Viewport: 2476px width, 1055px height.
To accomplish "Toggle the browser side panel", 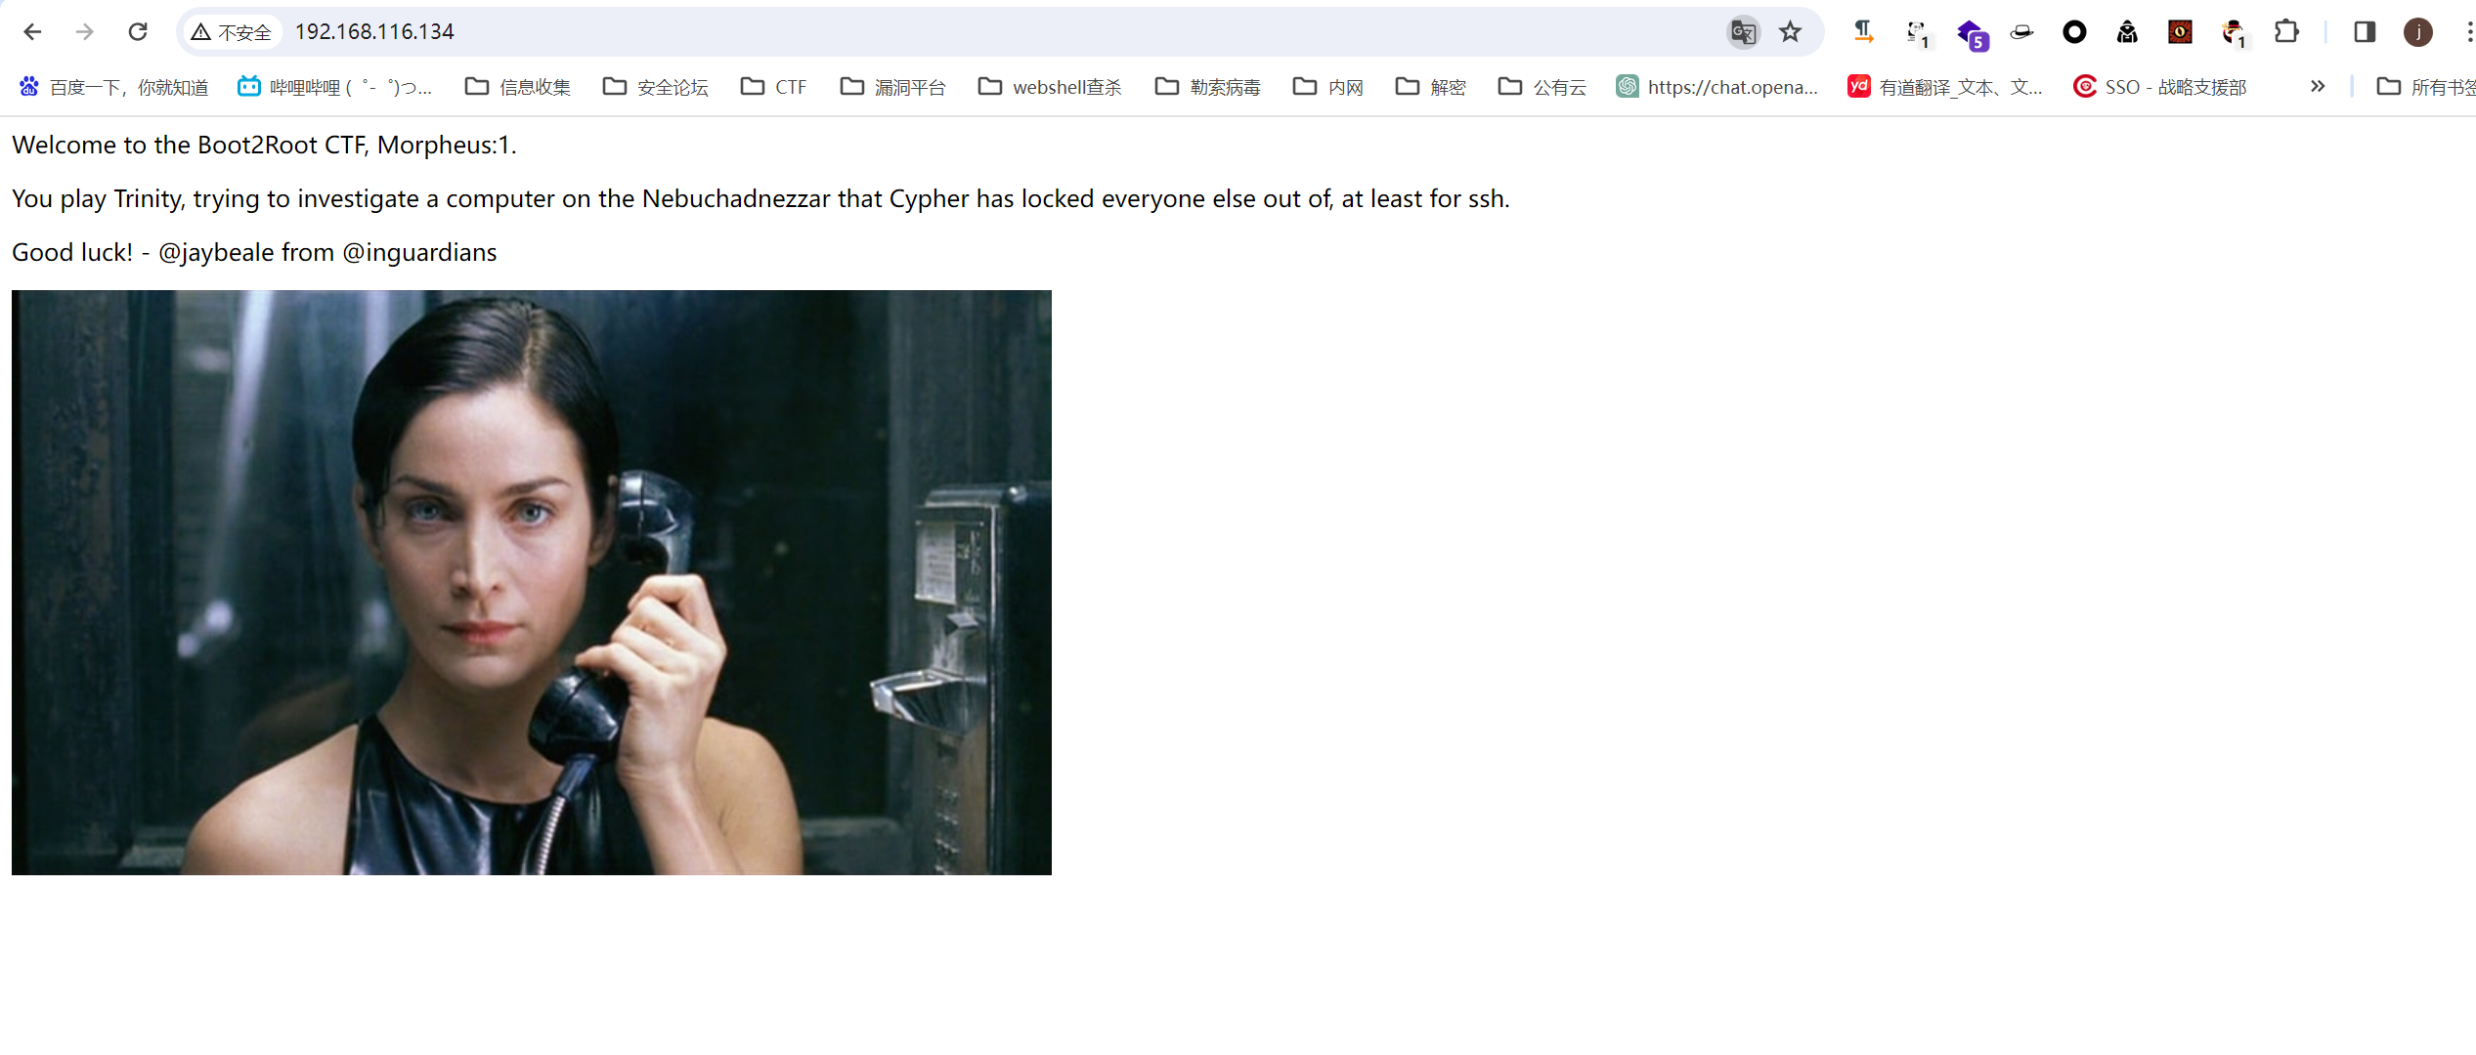I will [2365, 32].
